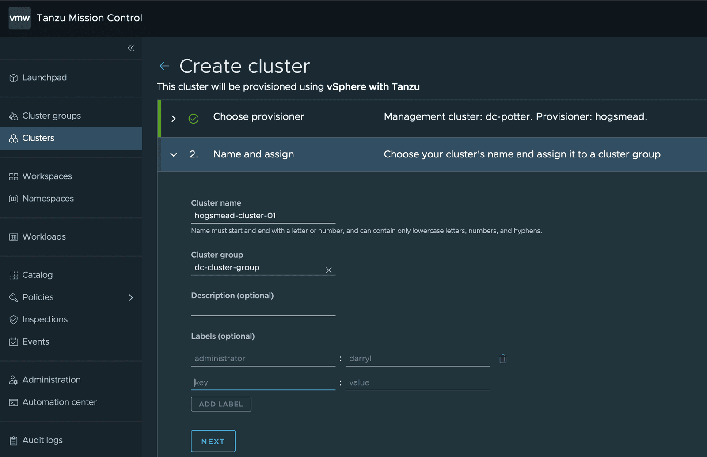Open Administration using its gear icon

(x=13, y=380)
